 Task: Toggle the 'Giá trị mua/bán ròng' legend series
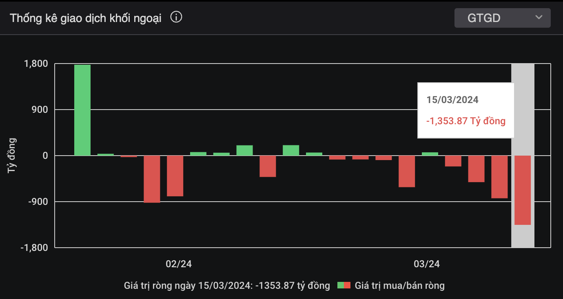click(x=399, y=286)
